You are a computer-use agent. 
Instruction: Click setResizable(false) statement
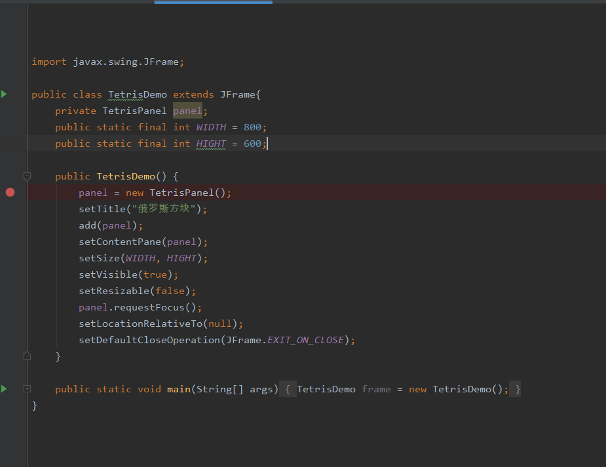(137, 291)
